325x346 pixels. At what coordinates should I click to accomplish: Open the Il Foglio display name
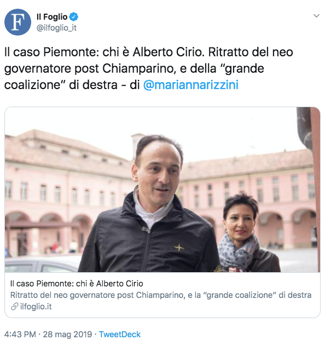(52, 17)
